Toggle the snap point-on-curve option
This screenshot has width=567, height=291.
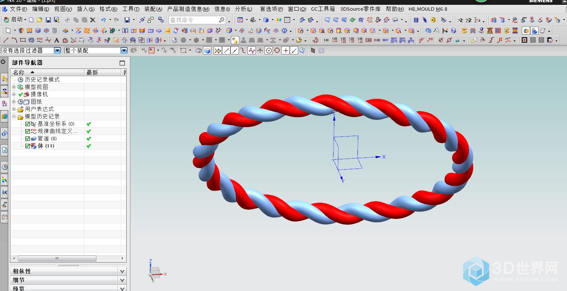(x=294, y=50)
